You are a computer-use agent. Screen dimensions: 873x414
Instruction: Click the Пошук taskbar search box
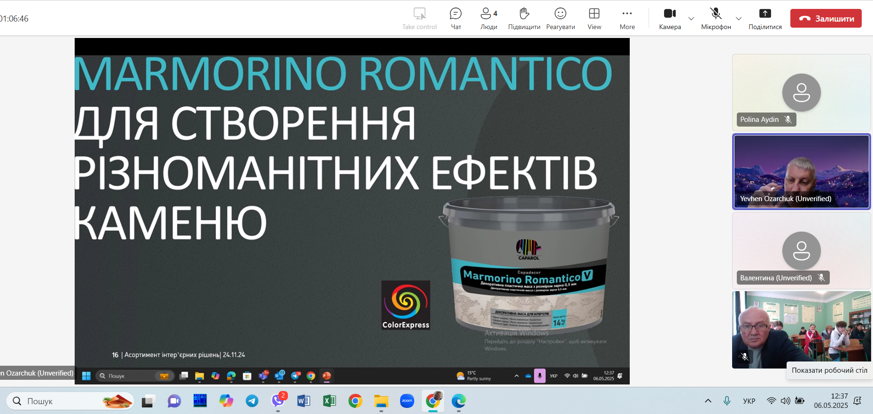pyautogui.click(x=70, y=401)
